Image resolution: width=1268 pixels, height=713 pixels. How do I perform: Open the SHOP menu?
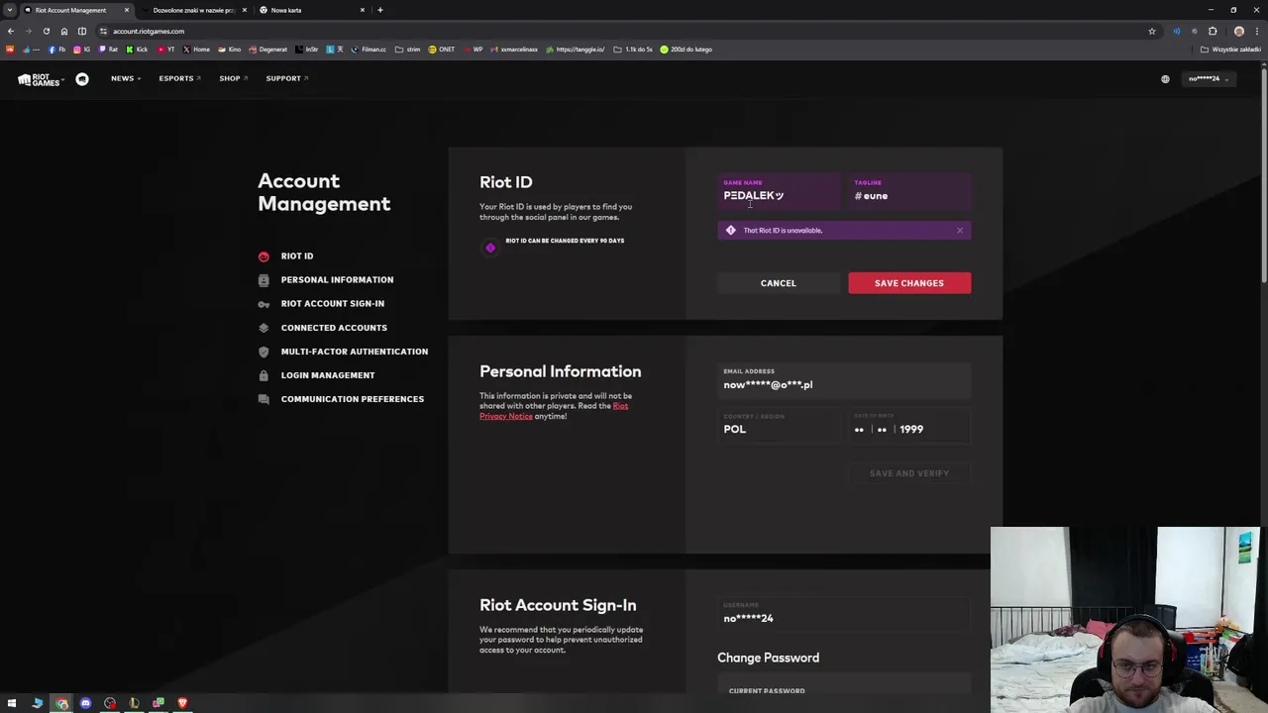[233, 78]
